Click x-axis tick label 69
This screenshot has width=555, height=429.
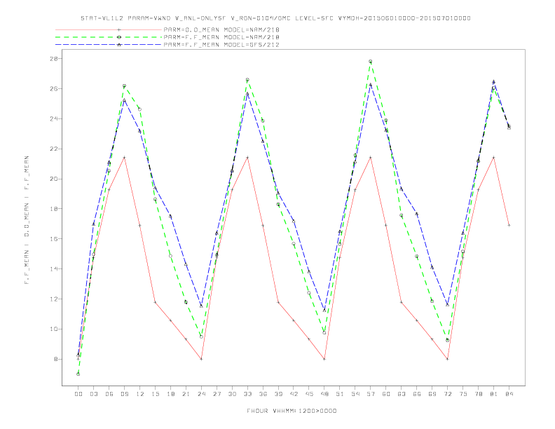coord(432,394)
